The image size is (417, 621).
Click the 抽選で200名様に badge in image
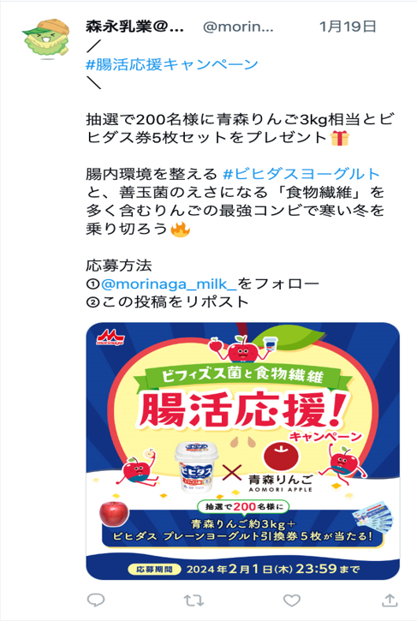(243, 506)
